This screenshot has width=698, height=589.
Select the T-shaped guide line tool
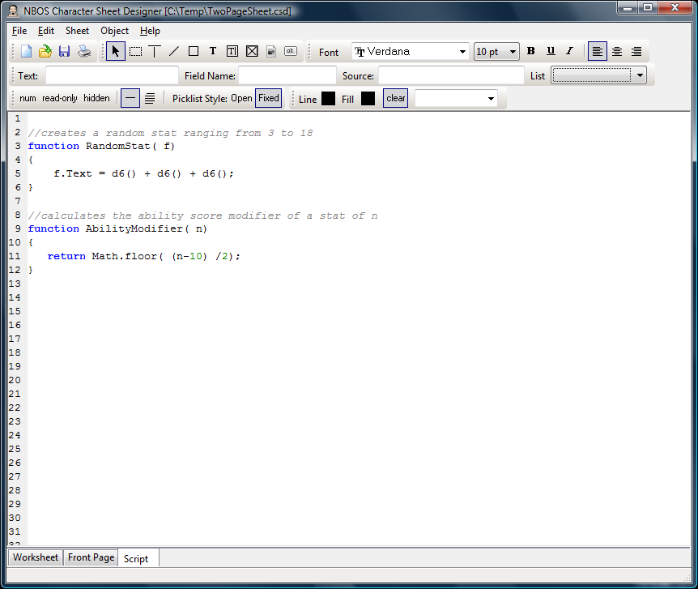(x=155, y=52)
